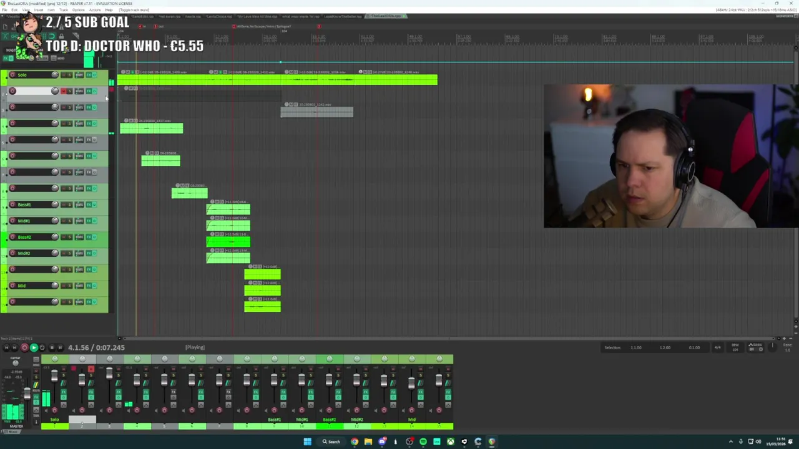Open the Windows Start menu
Image resolution: width=799 pixels, height=449 pixels.
pos(307,442)
